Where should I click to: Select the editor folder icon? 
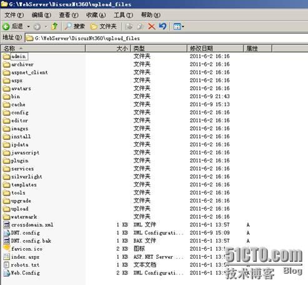7,121
